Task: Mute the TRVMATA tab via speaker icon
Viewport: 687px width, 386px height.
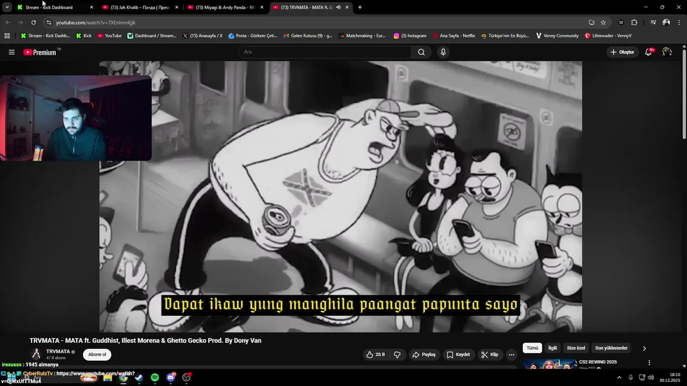Action: pos(338,8)
